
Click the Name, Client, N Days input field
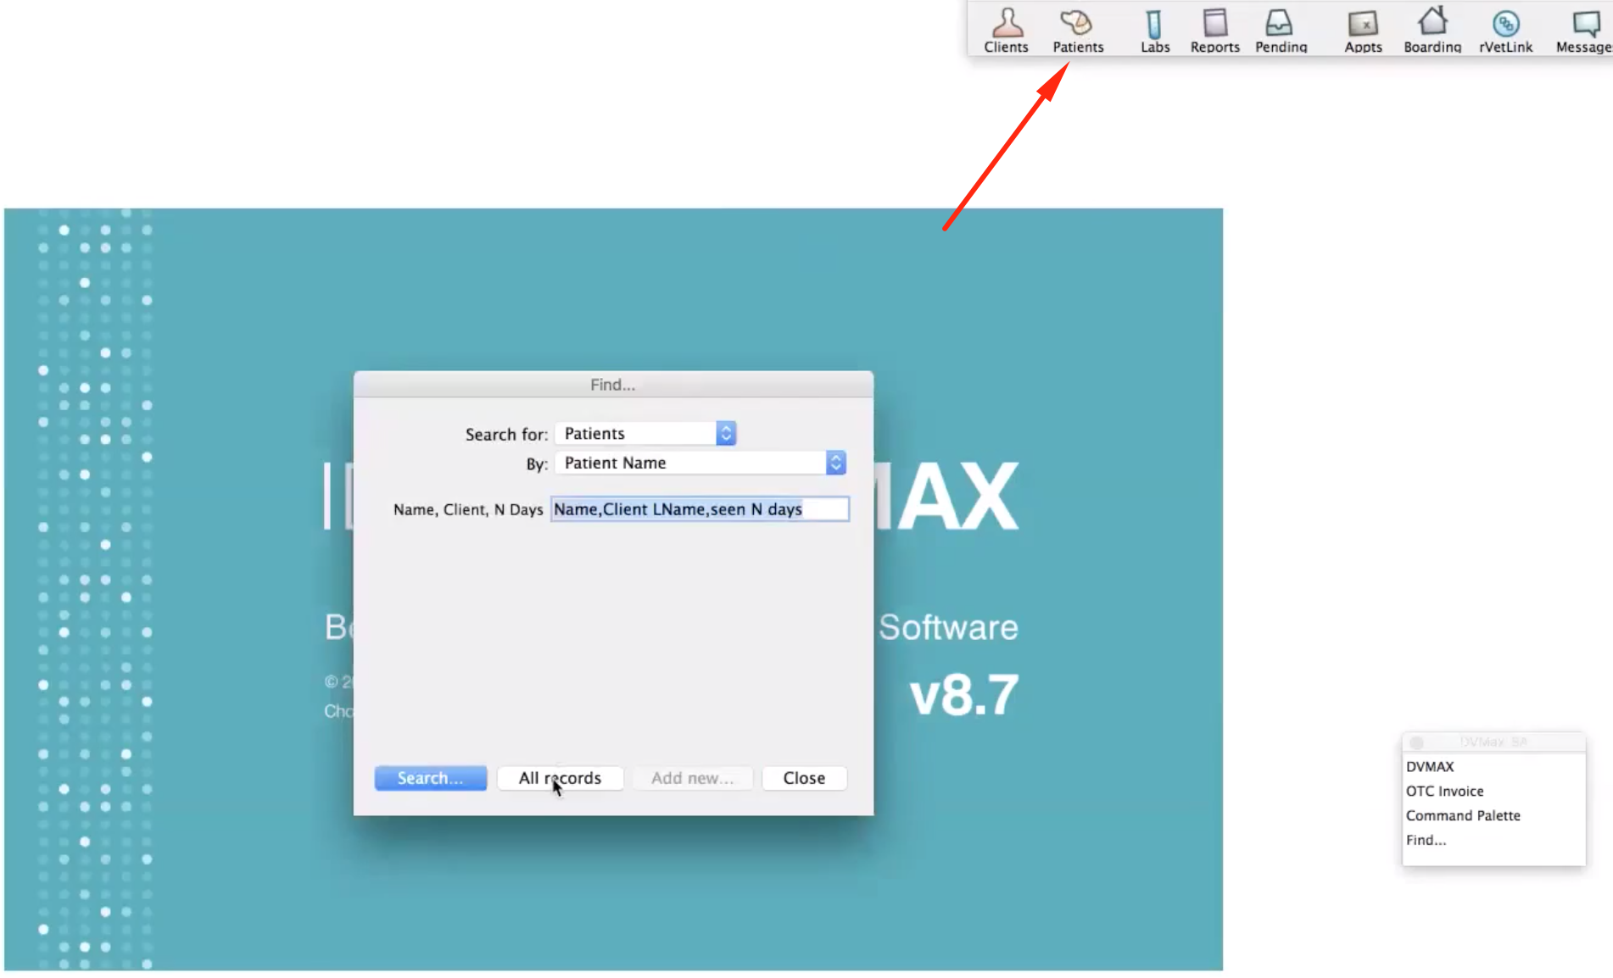[700, 509]
